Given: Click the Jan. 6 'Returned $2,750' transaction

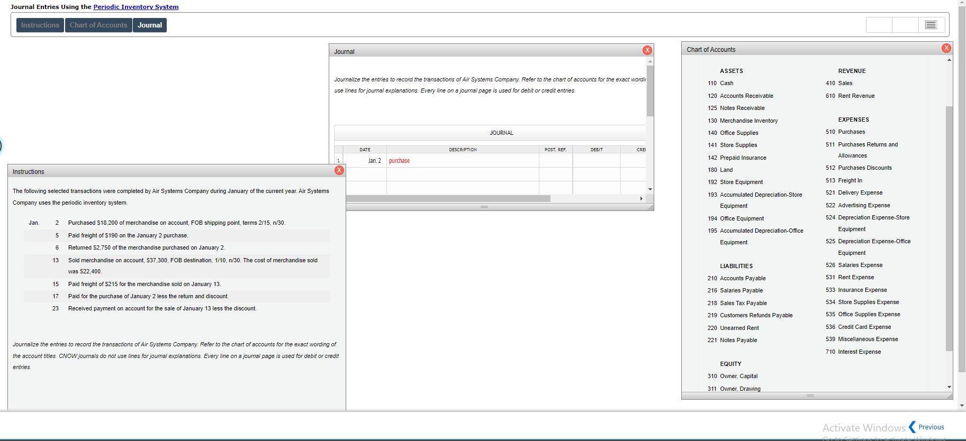Looking at the screenshot, I should [147, 247].
